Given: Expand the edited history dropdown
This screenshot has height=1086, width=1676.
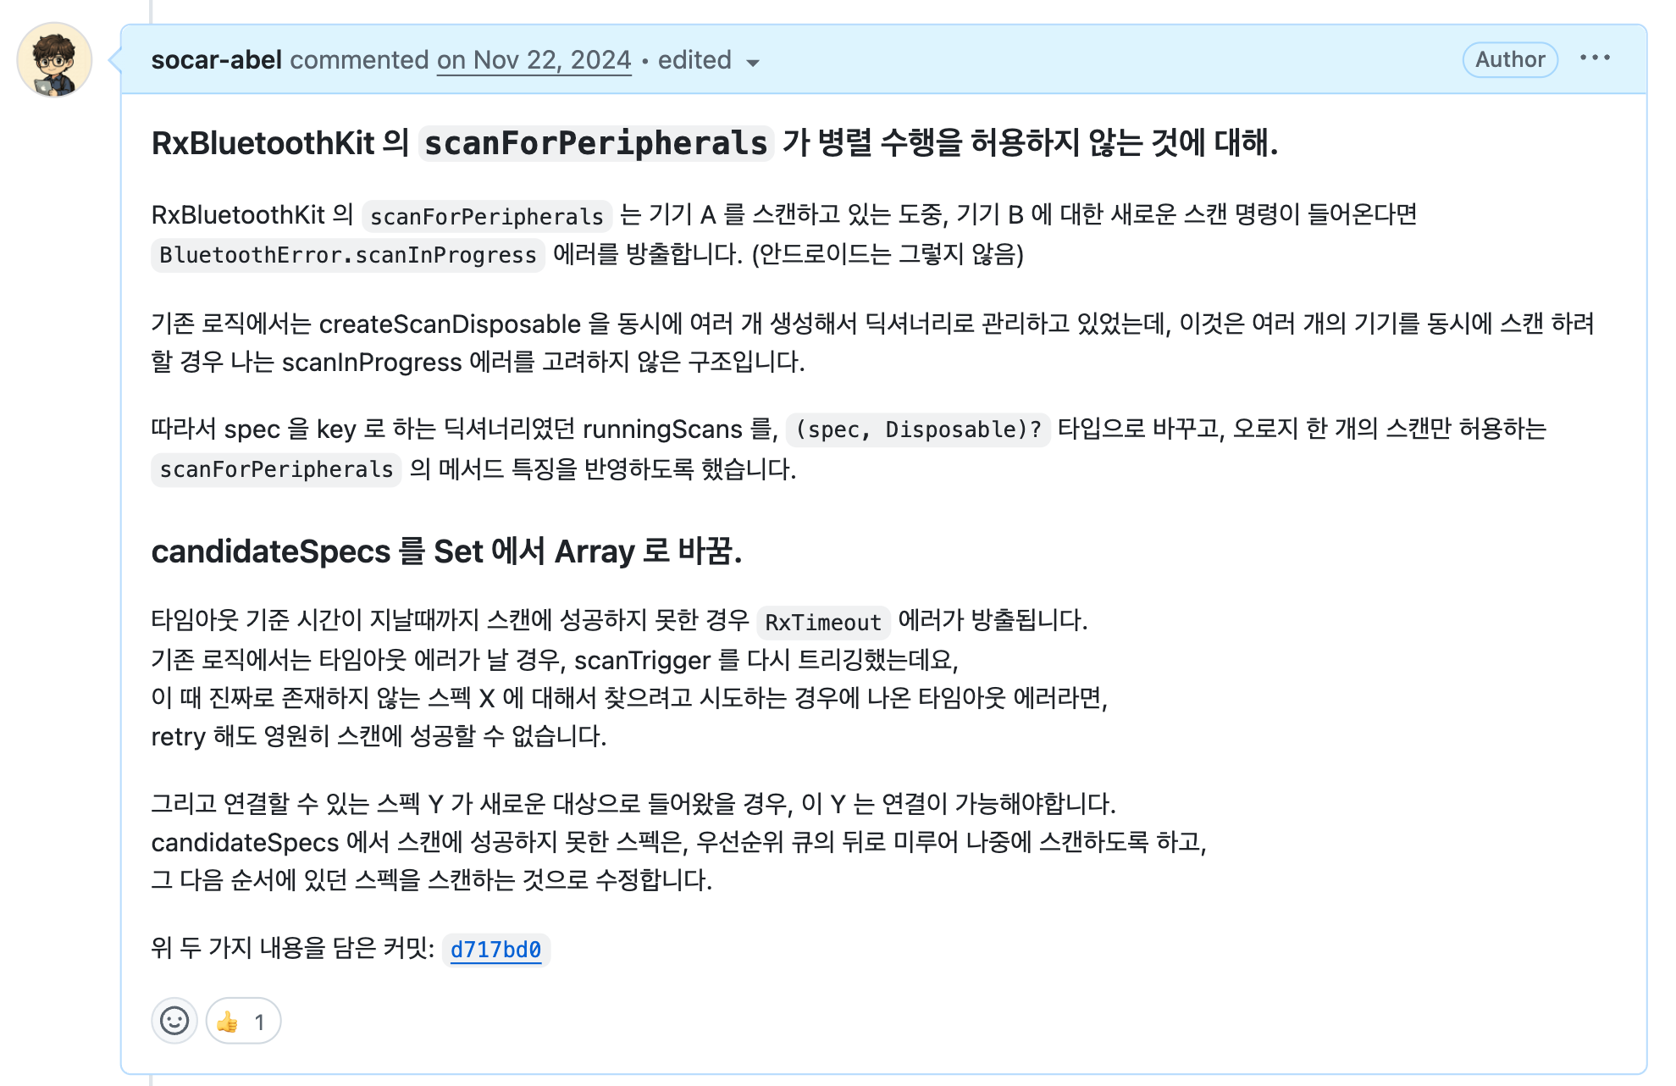Looking at the screenshot, I should tap(708, 61).
